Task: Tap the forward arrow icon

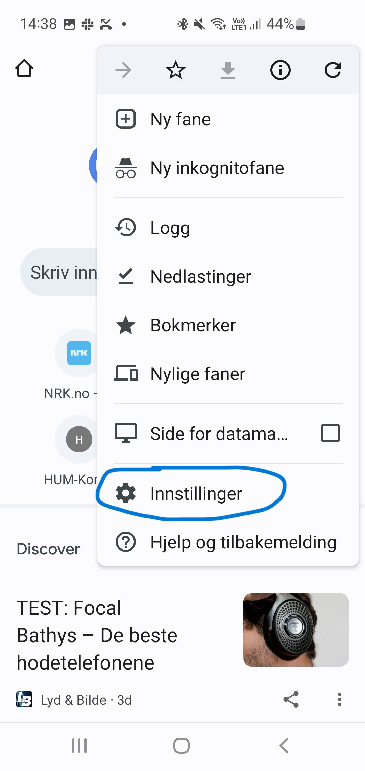Action: pyautogui.click(x=123, y=70)
